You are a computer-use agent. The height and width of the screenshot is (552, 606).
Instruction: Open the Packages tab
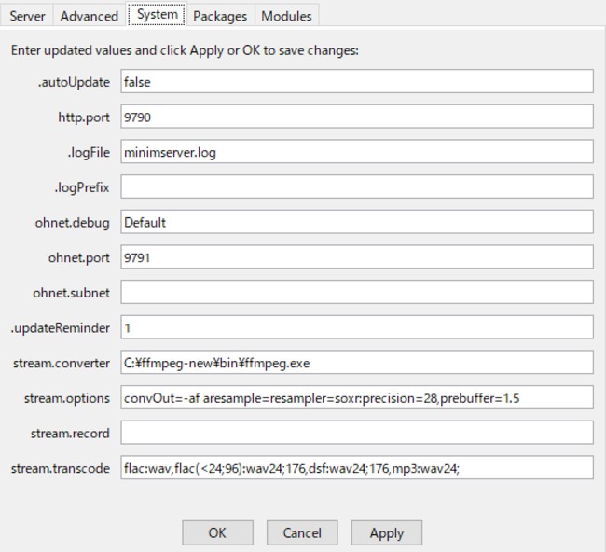pyautogui.click(x=220, y=16)
